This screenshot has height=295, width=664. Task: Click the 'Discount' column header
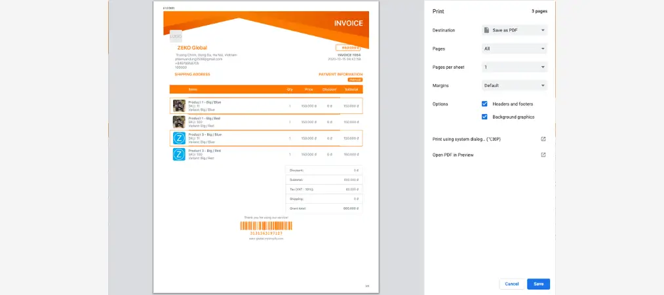coord(329,89)
